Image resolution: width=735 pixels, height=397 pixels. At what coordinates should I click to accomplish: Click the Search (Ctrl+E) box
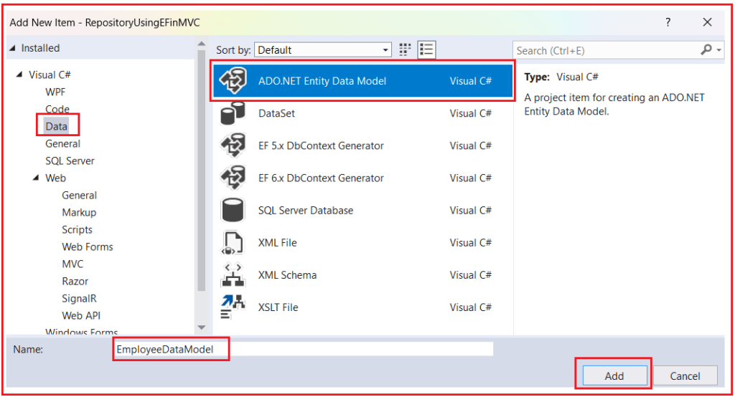pyautogui.click(x=607, y=50)
